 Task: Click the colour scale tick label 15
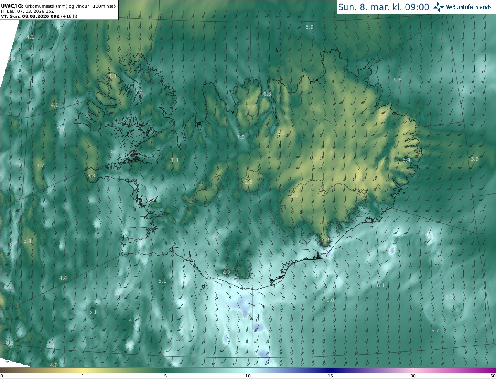(x=331, y=376)
